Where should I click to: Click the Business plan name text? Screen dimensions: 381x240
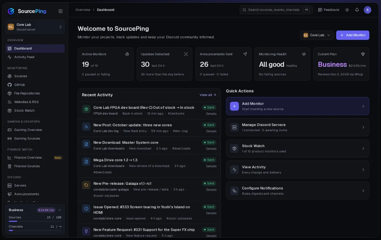(332, 64)
